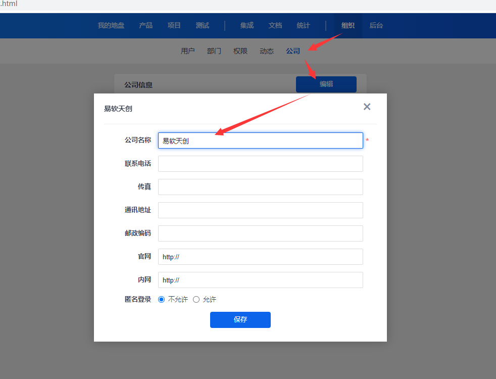Select the 权限 sub-tab

(x=240, y=51)
